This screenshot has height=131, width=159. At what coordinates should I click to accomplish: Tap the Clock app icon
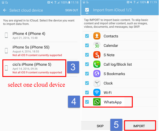point(97,83)
